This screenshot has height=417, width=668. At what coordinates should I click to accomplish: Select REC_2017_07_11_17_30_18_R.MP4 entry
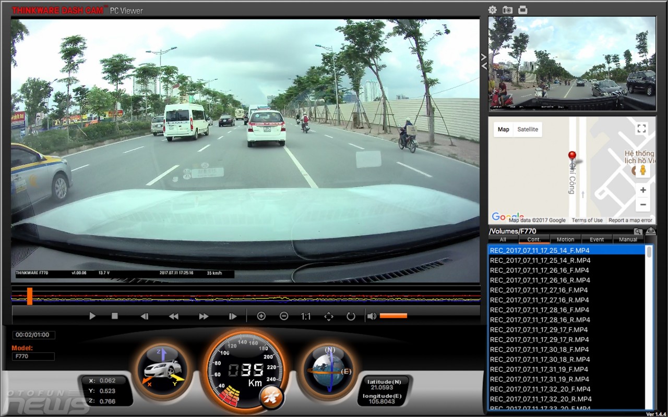click(567, 359)
